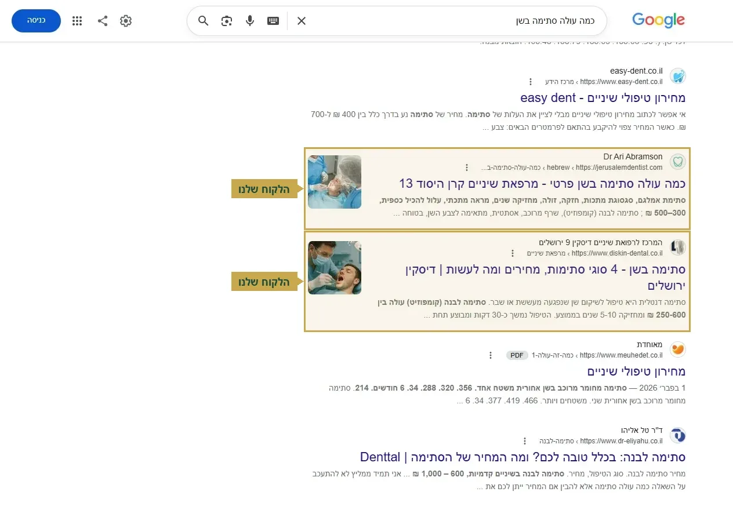Click the magnifier search icon
Screen dimensions: 733x510
coord(203,21)
